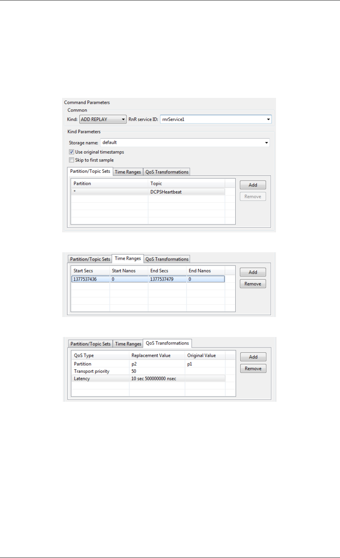Open QoS Transformations tab in the Start Secs panel
This screenshot has height=558, width=340.
167,259
